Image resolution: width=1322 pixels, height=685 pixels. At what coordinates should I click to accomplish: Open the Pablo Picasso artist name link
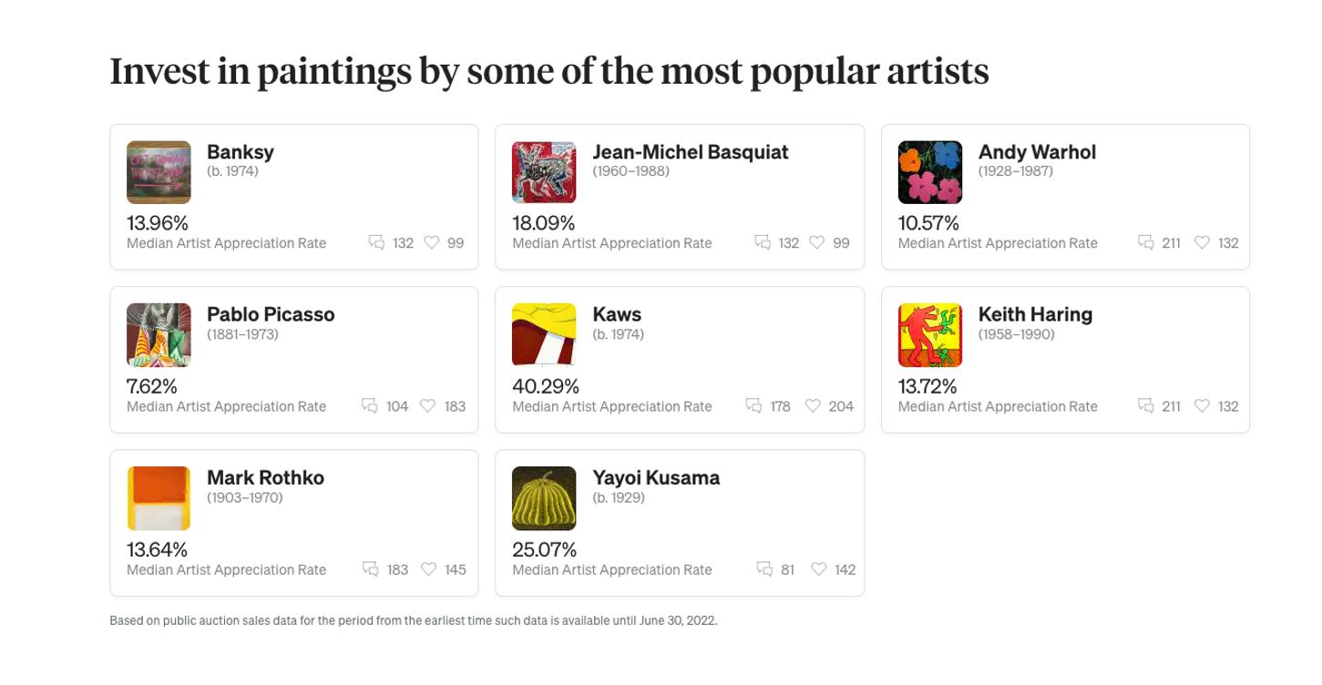pos(271,314)
